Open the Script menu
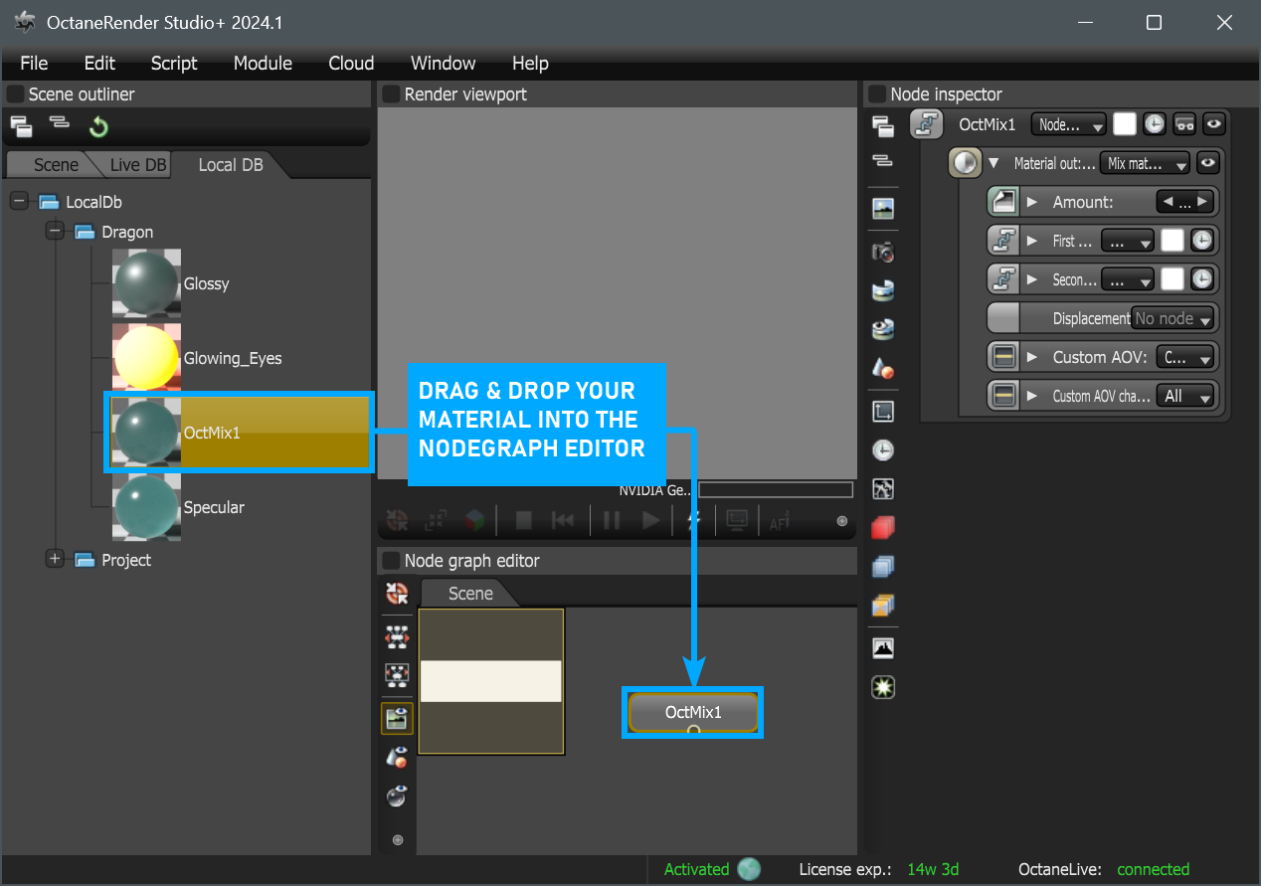The width and height of the screenshot is (1261, 886). 174,63
